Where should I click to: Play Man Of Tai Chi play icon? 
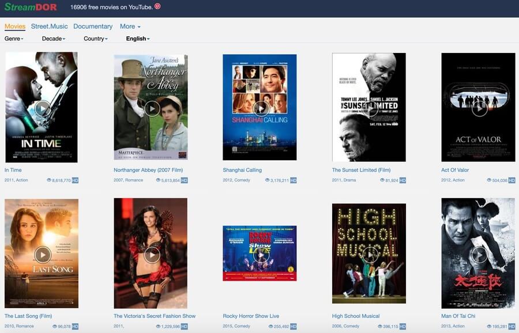pos(479,255)
